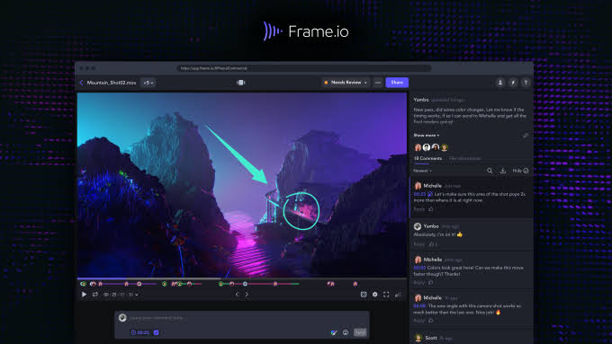Toggle the annotation square next to the 00:25 timestamp

pyautogui.click(x=156, y=332)
